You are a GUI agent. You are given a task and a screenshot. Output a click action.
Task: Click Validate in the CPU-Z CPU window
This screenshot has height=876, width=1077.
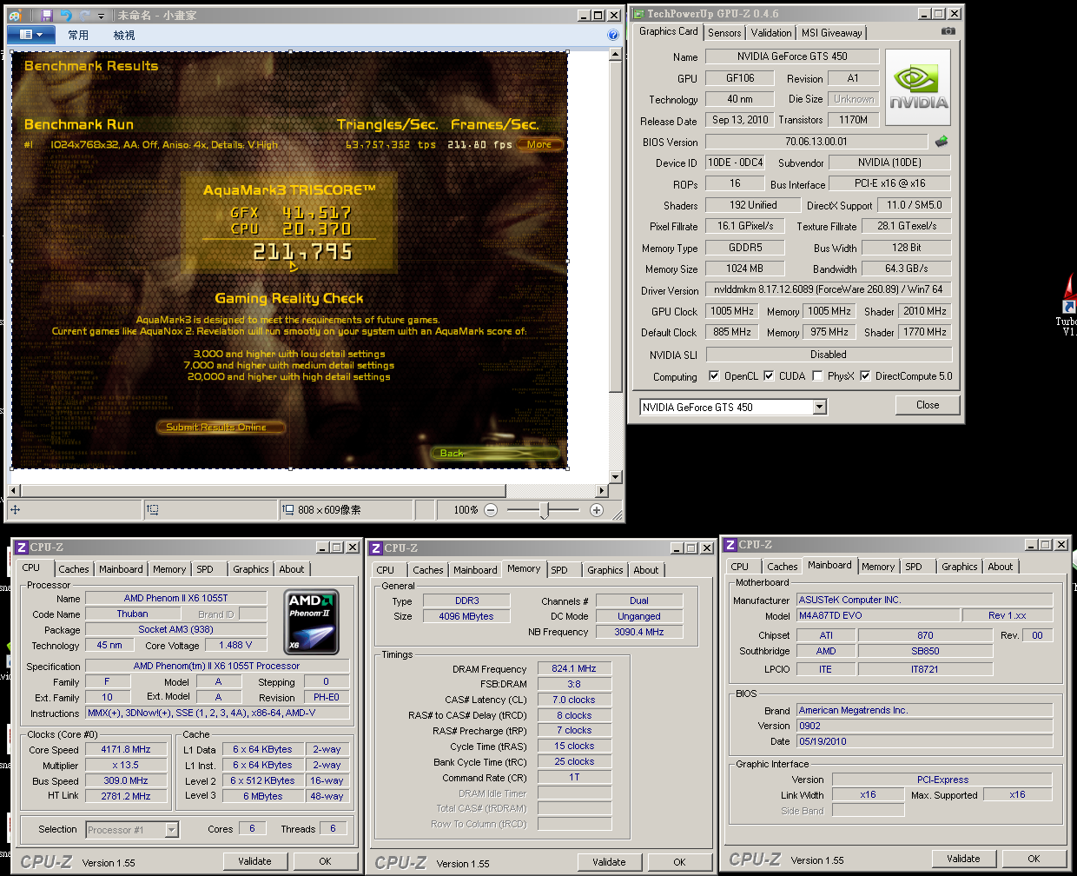[x=254, y=861]
